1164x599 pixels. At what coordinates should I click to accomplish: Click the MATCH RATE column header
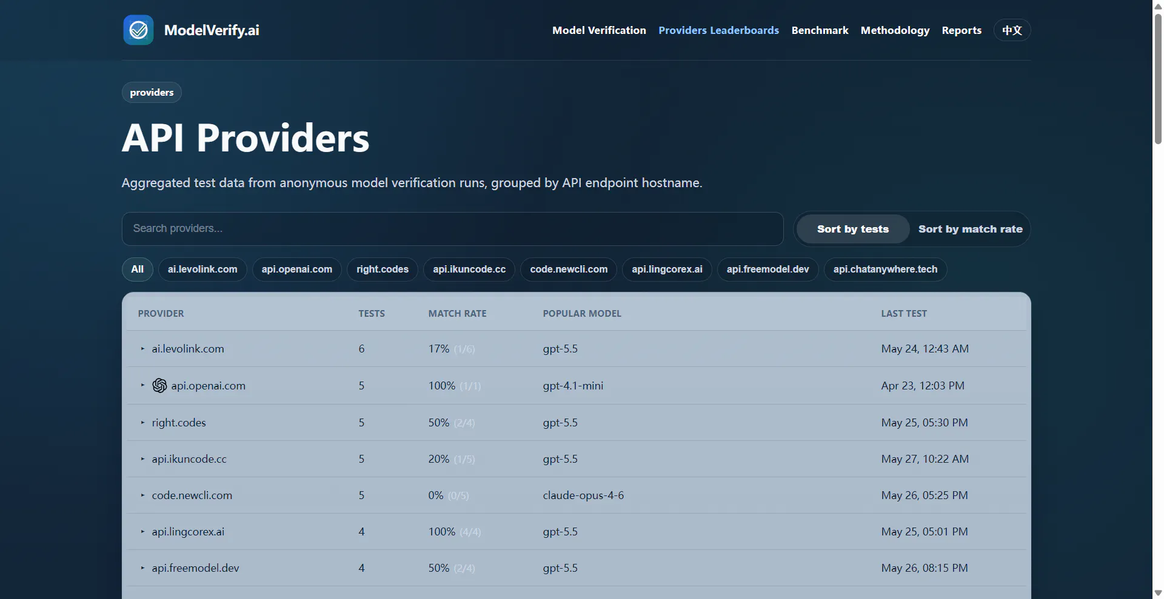(x=457, y=314)
